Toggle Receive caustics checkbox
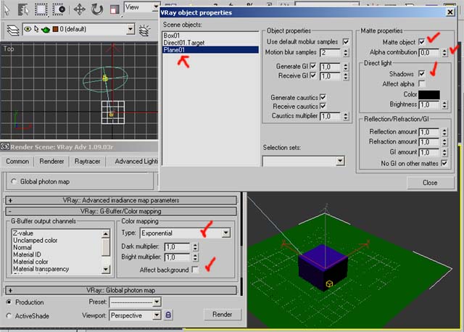 [323, 106]
